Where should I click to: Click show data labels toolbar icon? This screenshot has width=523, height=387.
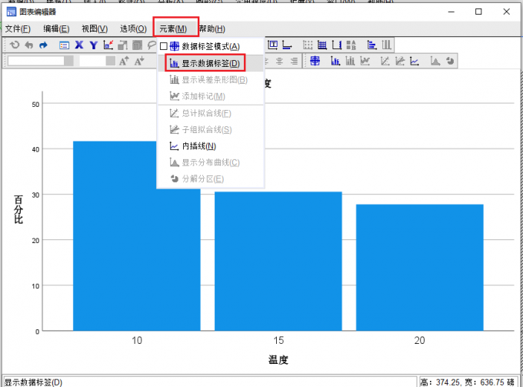[335, 61]
